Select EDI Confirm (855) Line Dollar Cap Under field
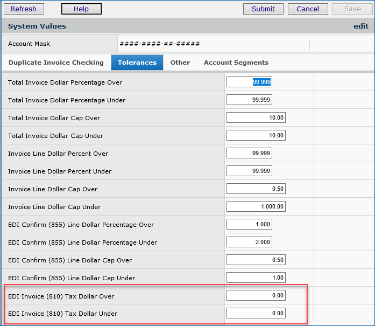Screen dimensions: 375x326 coord(256,278)
